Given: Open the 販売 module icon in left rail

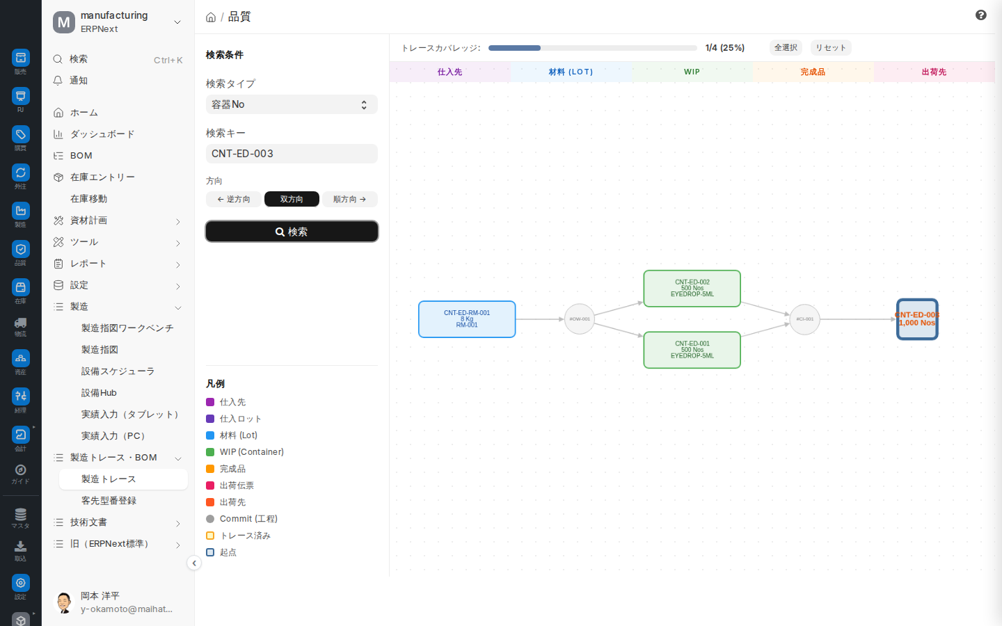Looking at the screenshot, I should pos(21,58).
